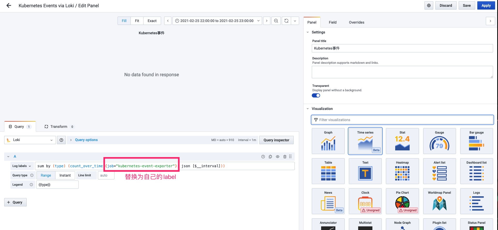Shift time range backward arrow

pyautogui.click(x=168, y=21)
